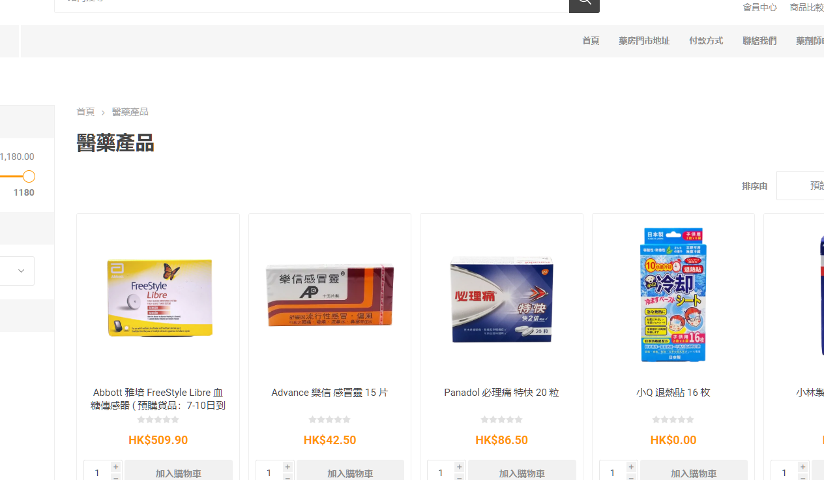
Task: Expand the sidebar filter dropdown chevron
Action: 21,271
